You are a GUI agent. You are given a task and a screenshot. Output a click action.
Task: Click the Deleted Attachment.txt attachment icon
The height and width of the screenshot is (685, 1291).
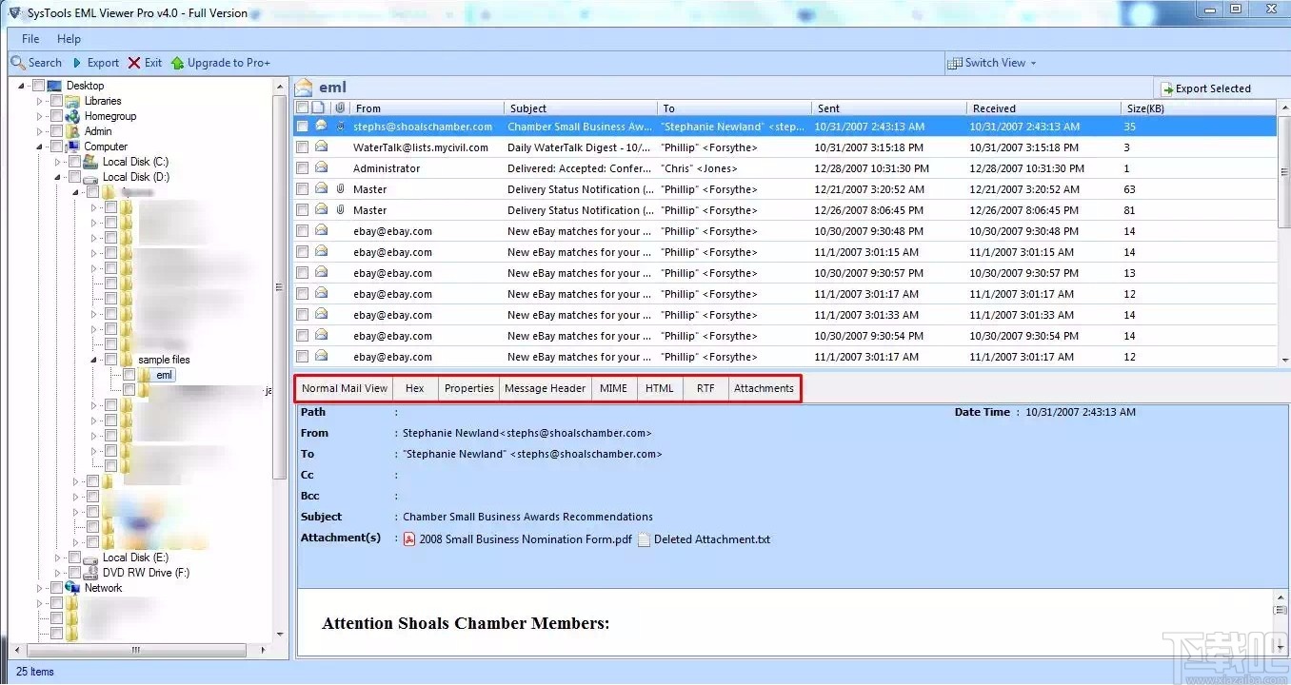pyautogui.click(x=645, y=538)
